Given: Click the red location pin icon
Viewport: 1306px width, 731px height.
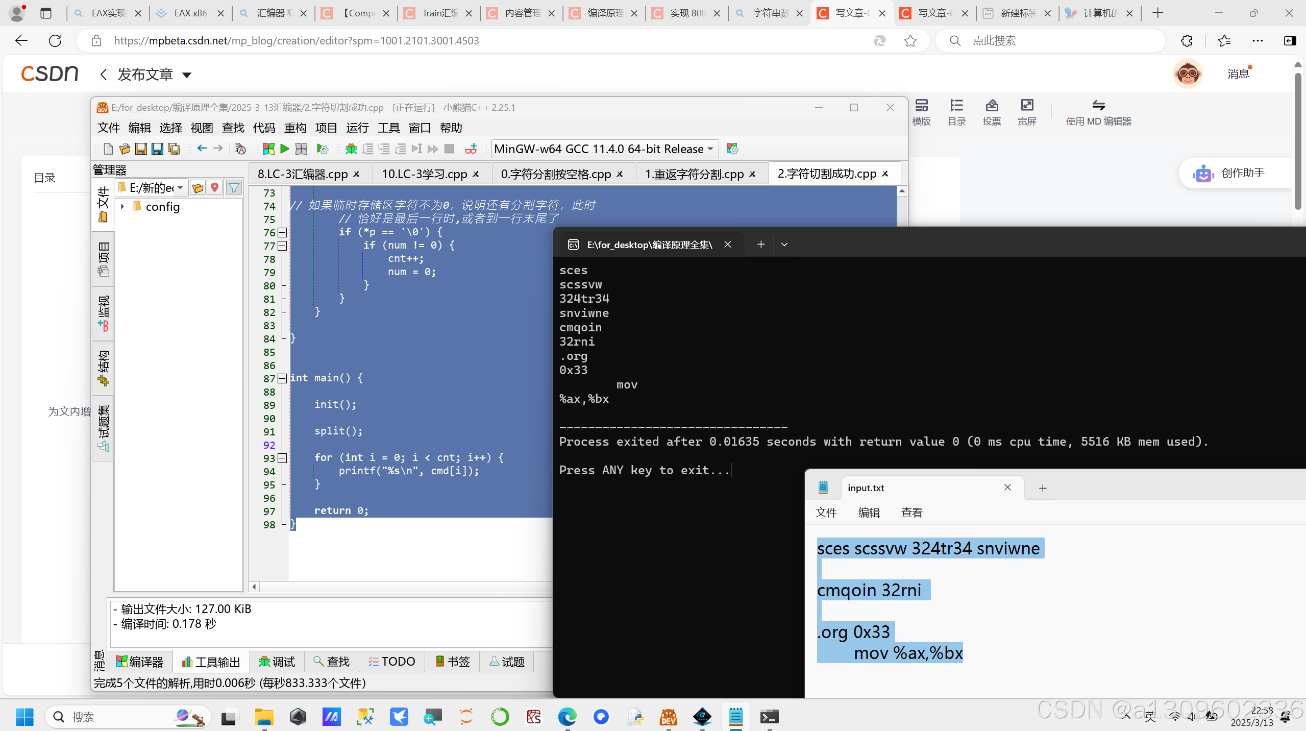Looking at the screenshot, I should 215,188.
